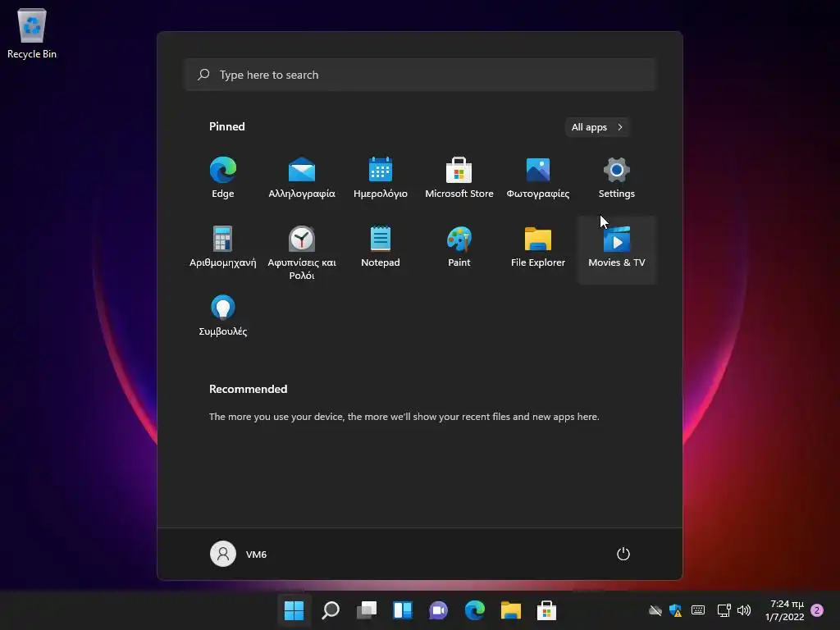This screenshot has height=630, width=840.
Task: Launch Notepad from pinned apps
Action: 381,246
